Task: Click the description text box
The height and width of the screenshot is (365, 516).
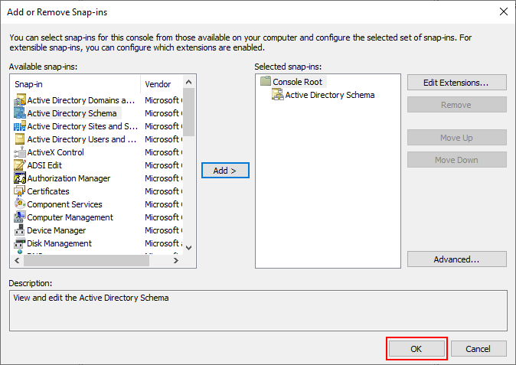Action: [258, 311]
